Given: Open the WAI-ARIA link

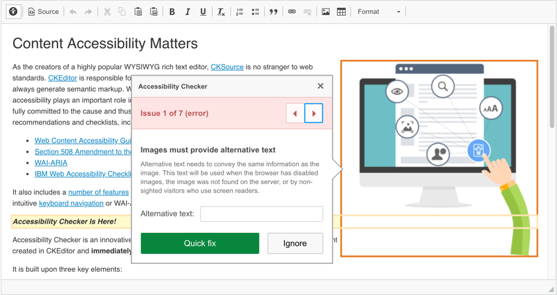Looking at the screenshot, I should pos(51,162).
